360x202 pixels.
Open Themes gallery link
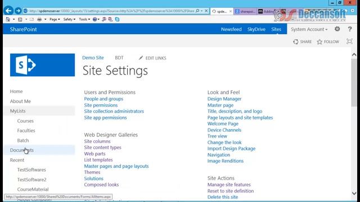92,172
